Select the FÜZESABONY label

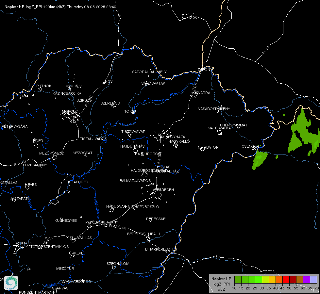35,165
